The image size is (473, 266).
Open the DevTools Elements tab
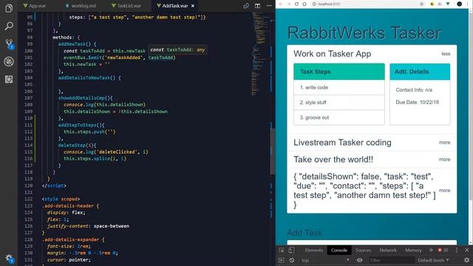[x=313, y=250]
